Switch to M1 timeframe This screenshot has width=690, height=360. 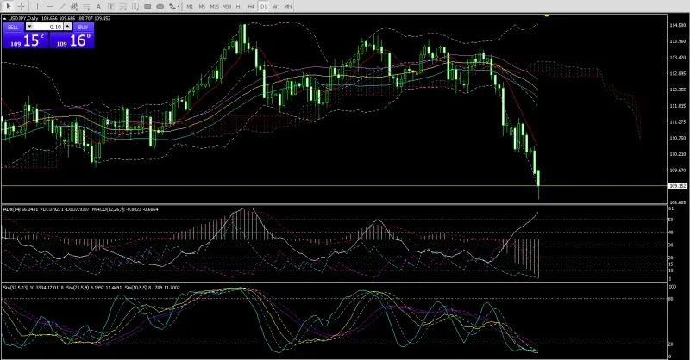(190, 6)
